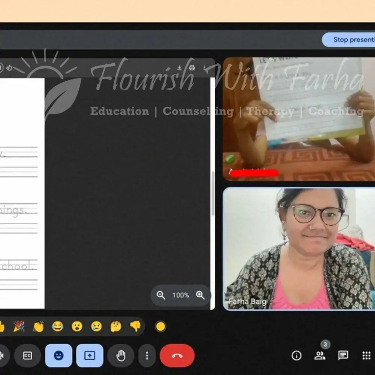Zoom in the presented document
Viewport: 375px width, 375px height.
[x=201, y=295]
